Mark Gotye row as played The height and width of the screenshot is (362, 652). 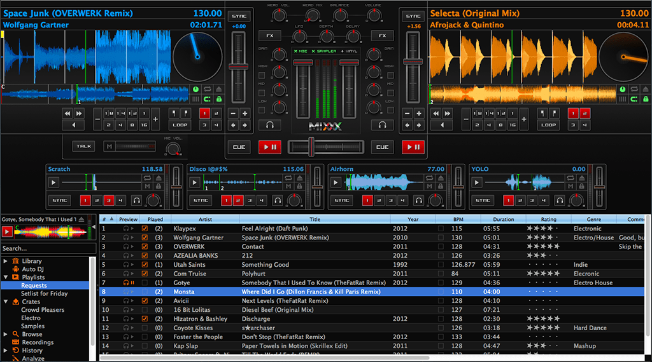pos(145,283)
